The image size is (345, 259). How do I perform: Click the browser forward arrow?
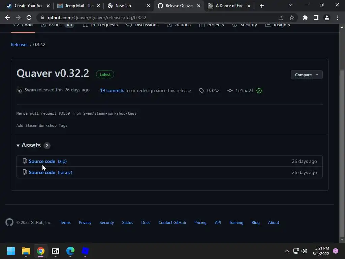[18, 18]
